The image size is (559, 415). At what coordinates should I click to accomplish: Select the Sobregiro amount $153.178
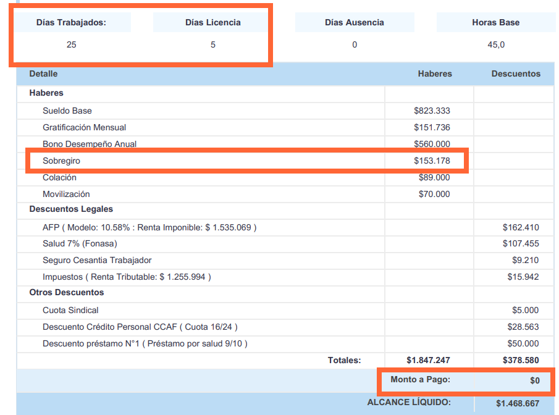point(432,161)
